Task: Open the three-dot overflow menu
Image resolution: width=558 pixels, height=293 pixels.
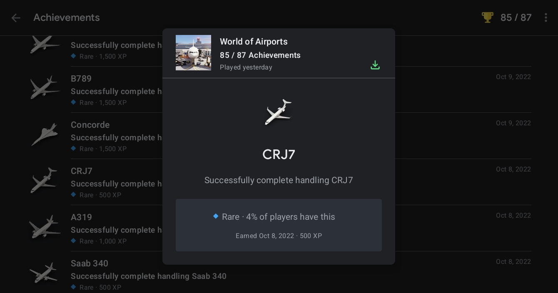Action: coord(546,17)
